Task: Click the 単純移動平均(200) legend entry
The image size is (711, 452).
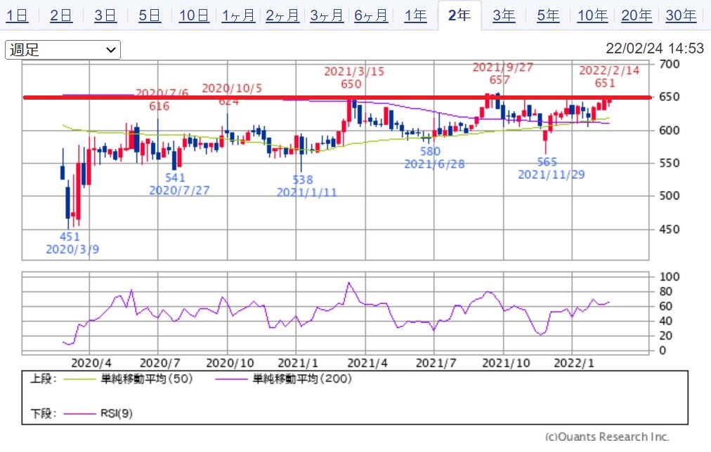Action: coord(284,378)
